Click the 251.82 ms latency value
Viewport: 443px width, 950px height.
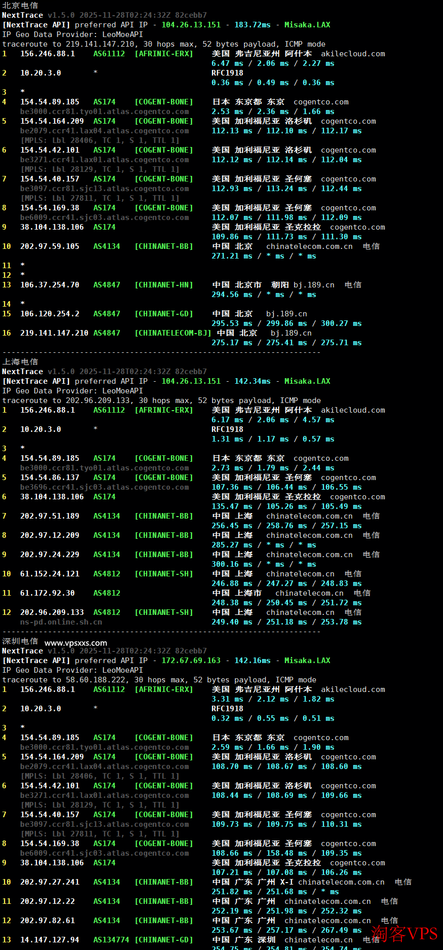tap(232, 892)
